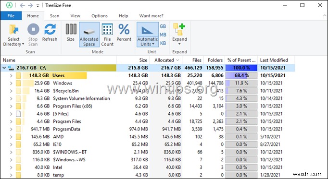Click the Expand tree icon

tap(179, 29)
